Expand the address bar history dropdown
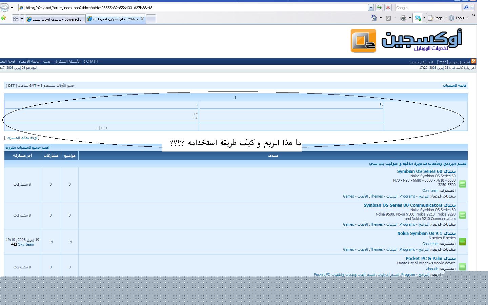This screenshot has height=305, width=488. pos(371,7)
